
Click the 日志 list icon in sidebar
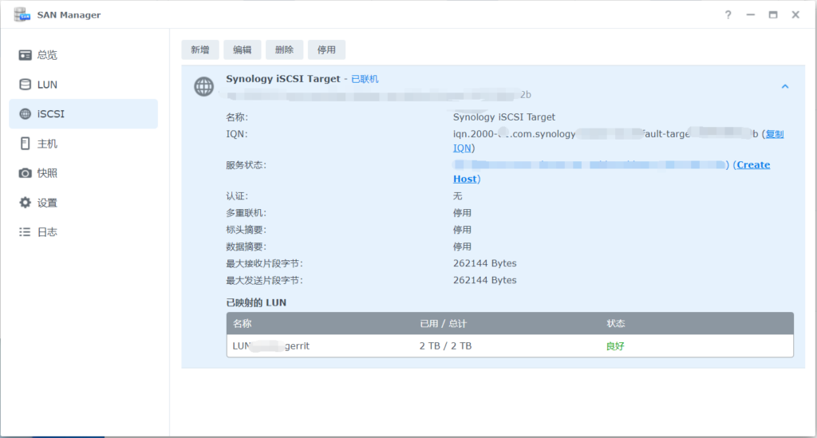[x=25, y=231]
